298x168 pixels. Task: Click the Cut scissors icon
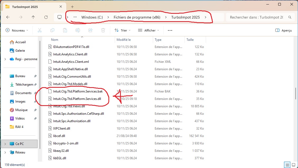[x=40, y=30]
